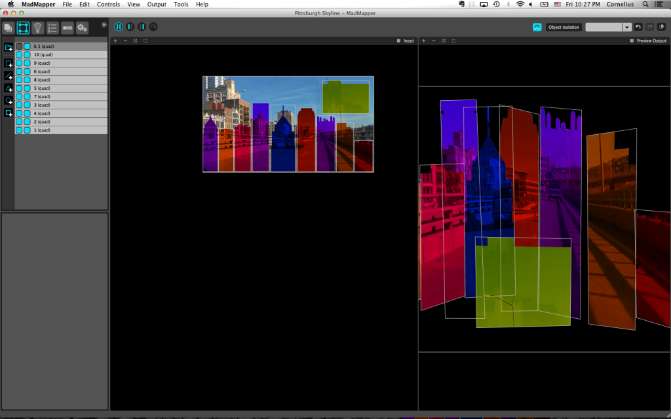Open the Media panel with the pages icon
This screenshot has width=671, height=419.
[8, 27]
